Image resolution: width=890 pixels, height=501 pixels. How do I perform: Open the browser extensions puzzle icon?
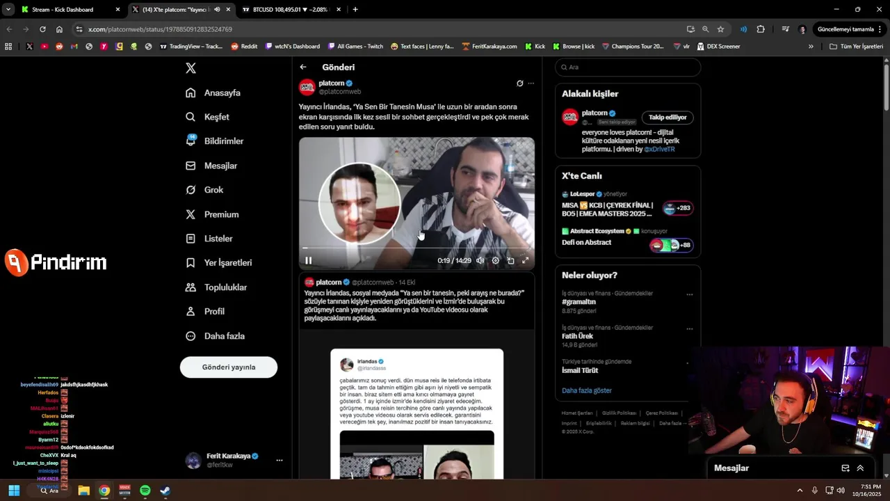(x=761, y=29)
